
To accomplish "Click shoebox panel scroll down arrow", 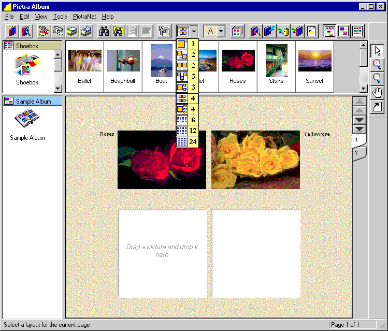I will tap(58, 88).
